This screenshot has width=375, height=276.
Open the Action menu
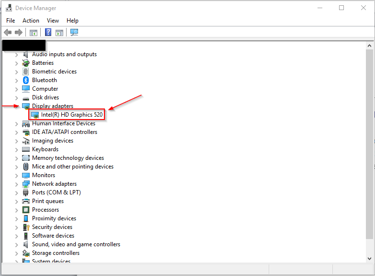pyautogui.click(x=31, y=21)
